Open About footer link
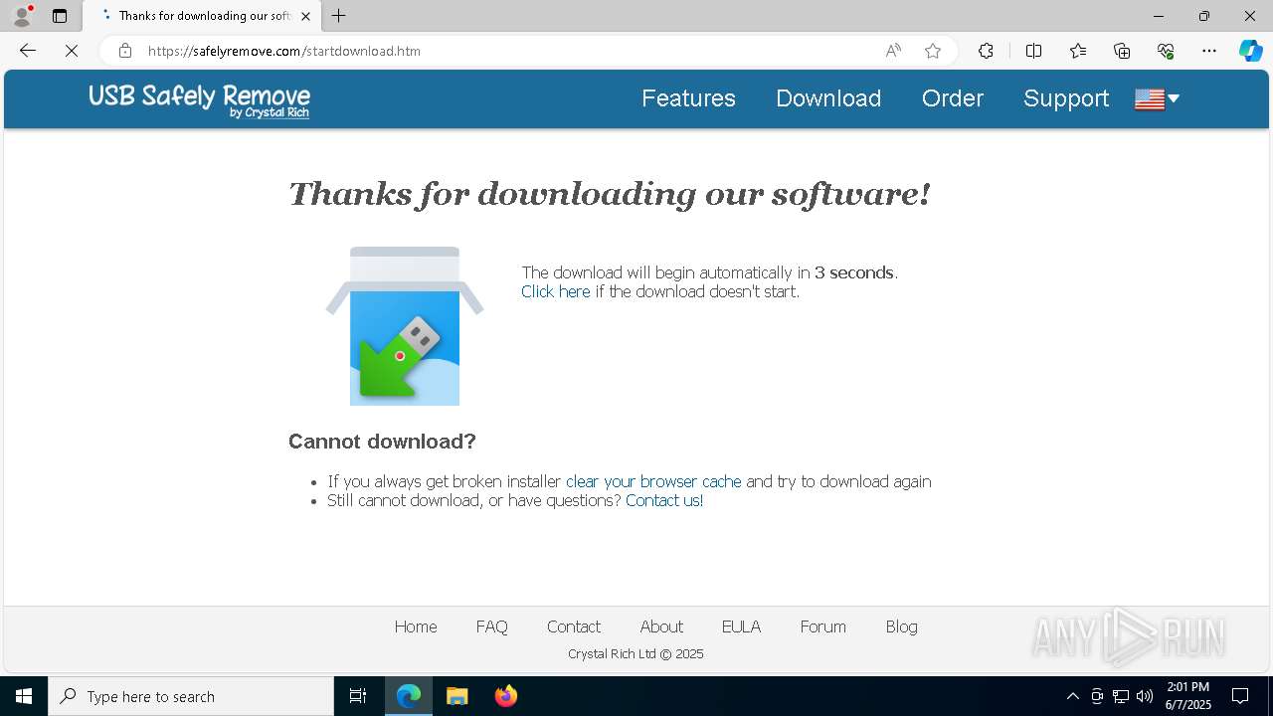 point(661,626)
